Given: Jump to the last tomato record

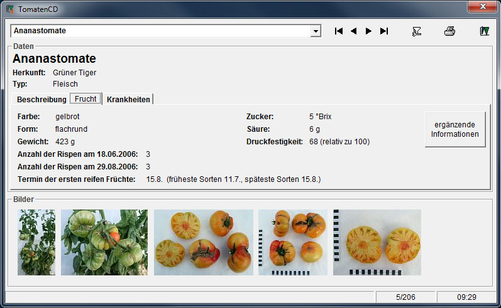Looking at the screenshot, I should pyautogui.click(x=384, y=31).
